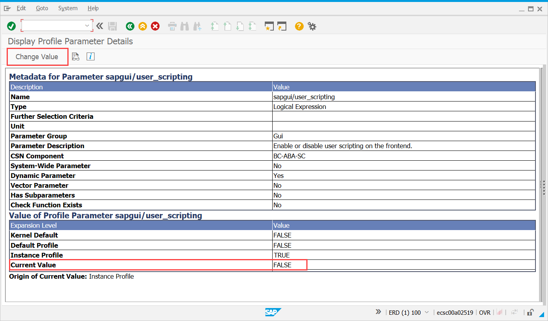548x321 pixels.
Task: Click the documentation glasses icon beside Change Value
Action: (x=76, y=57)
